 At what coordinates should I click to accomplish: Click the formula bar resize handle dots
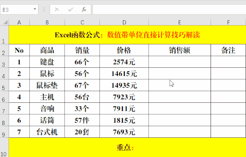coord(44,9)
